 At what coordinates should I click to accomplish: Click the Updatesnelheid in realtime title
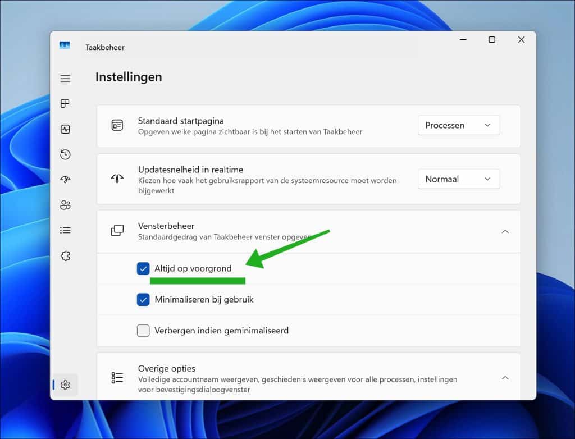pos(191,170)
